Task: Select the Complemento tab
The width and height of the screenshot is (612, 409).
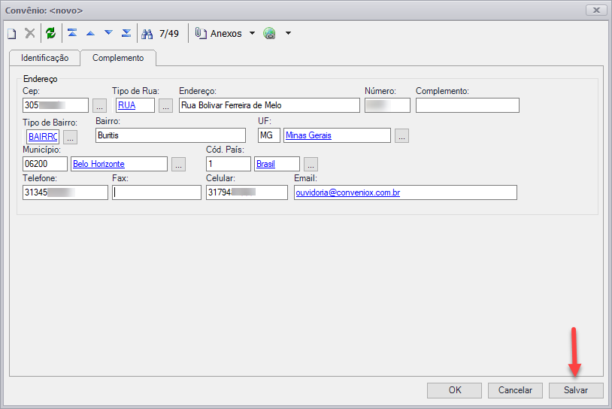Action: pos(118,58)
